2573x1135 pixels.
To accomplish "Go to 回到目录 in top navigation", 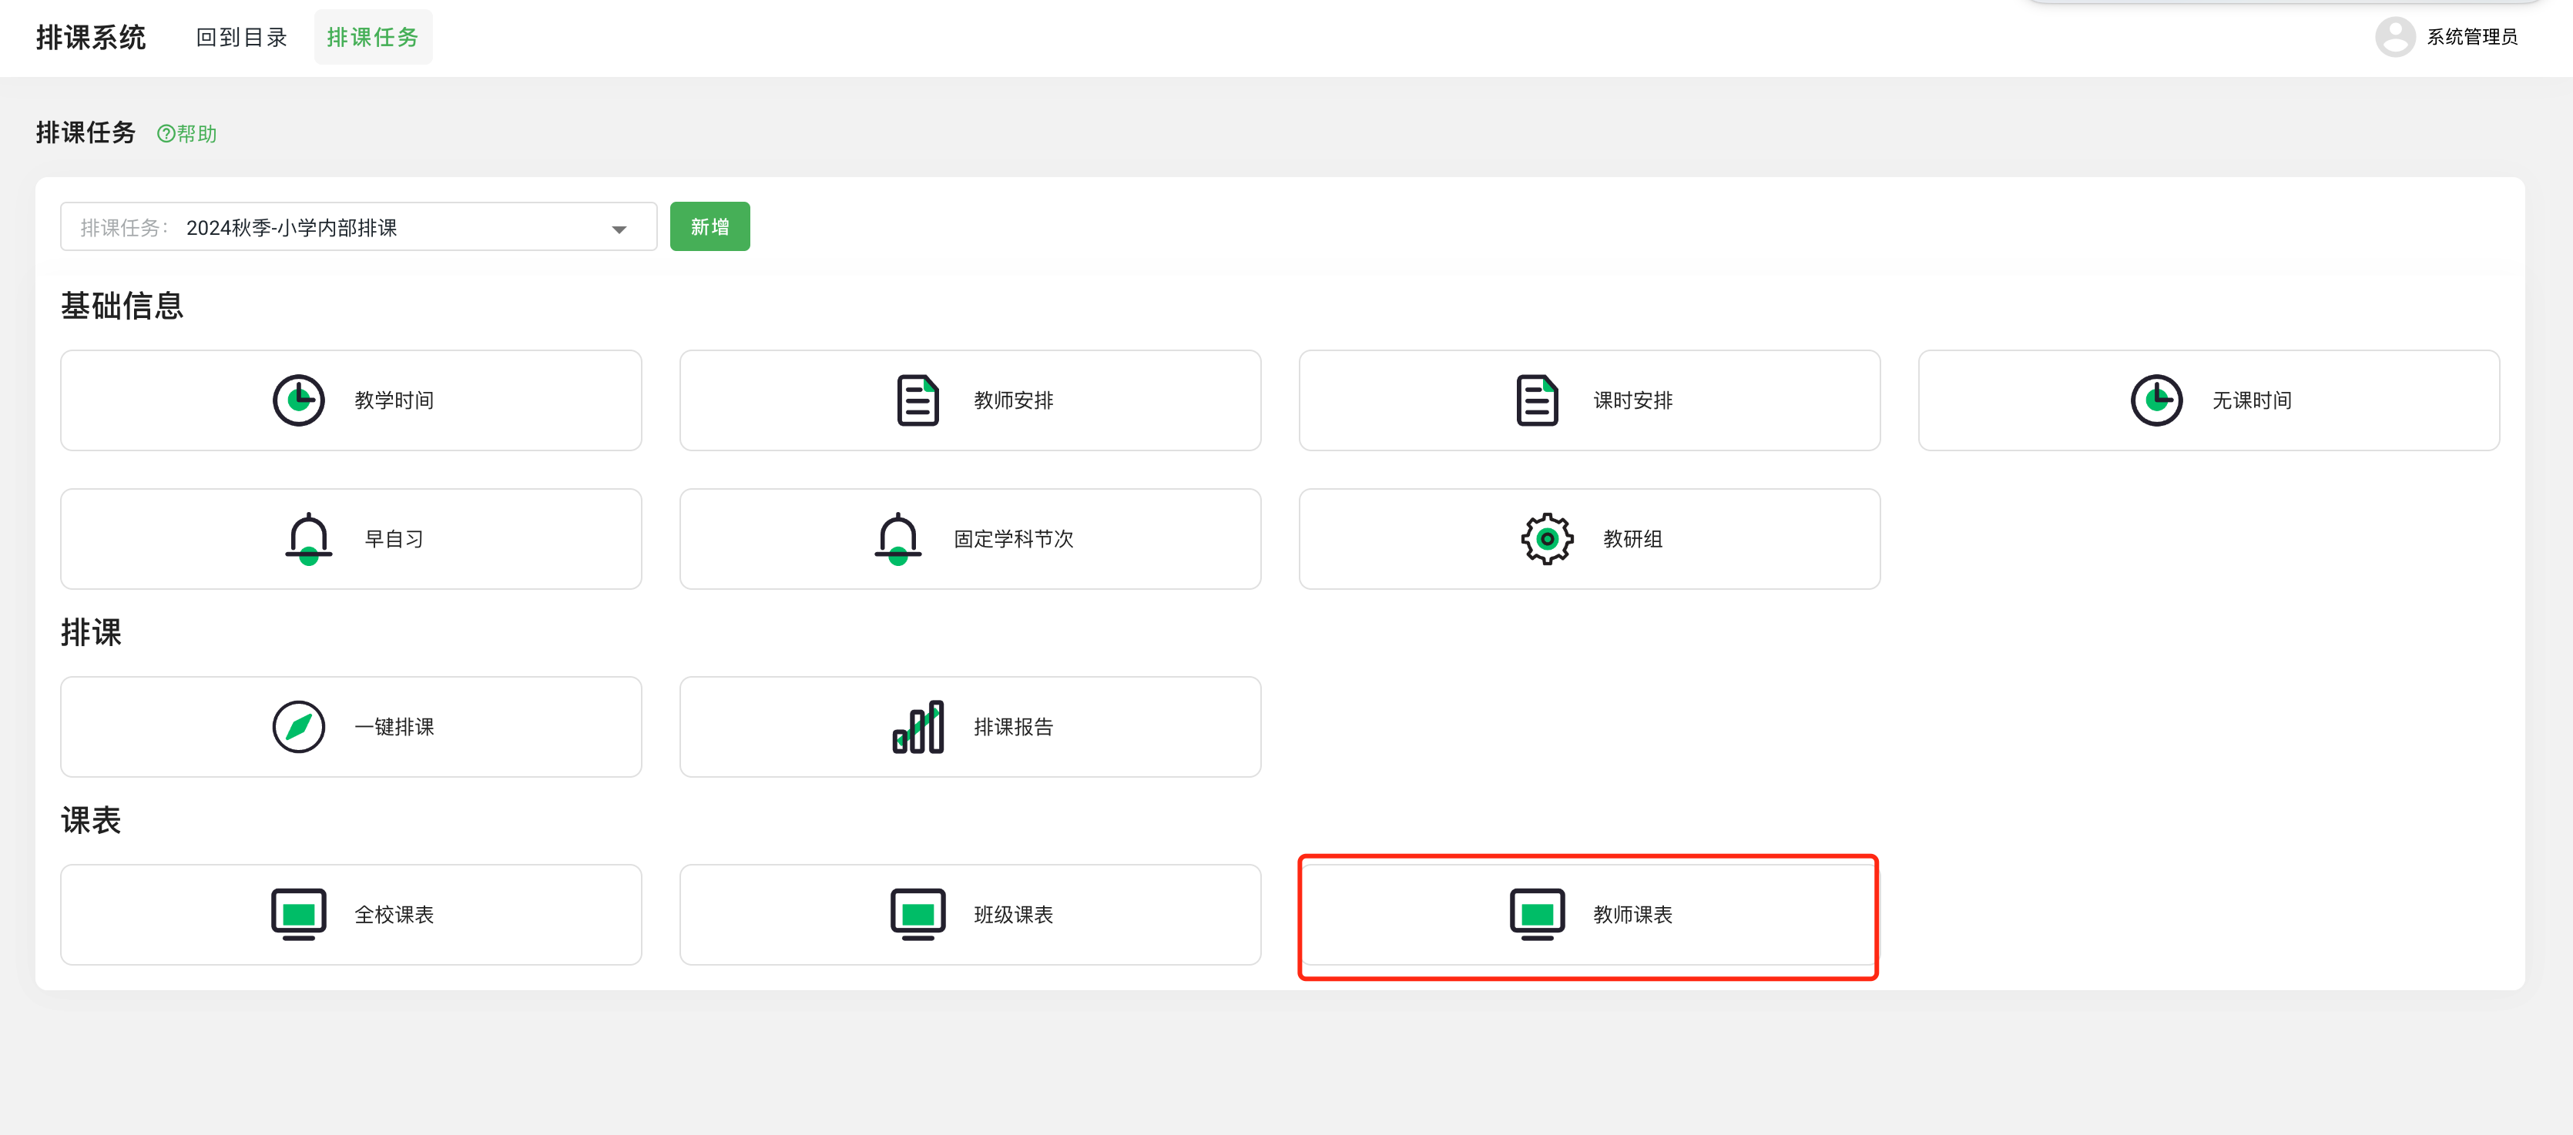I will pos(240,37).
